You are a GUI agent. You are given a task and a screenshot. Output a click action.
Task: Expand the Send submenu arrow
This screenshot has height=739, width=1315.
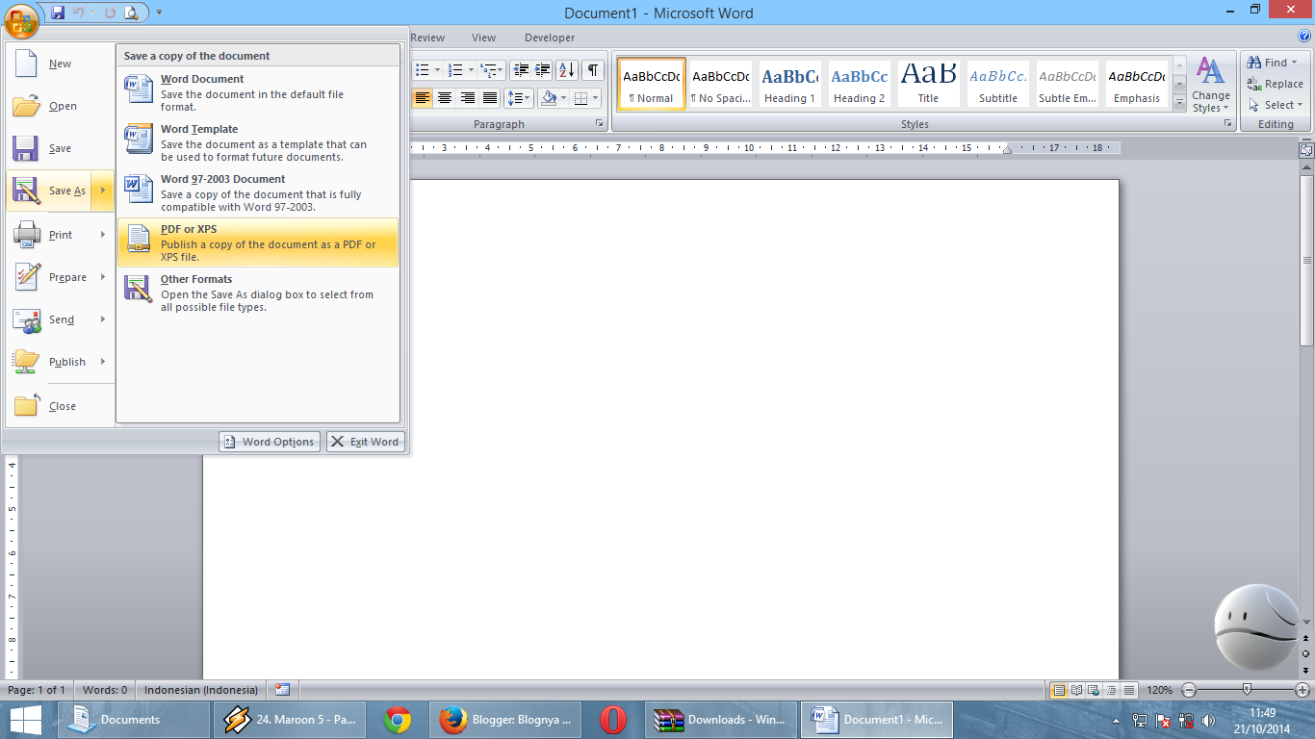coord(103,319)
